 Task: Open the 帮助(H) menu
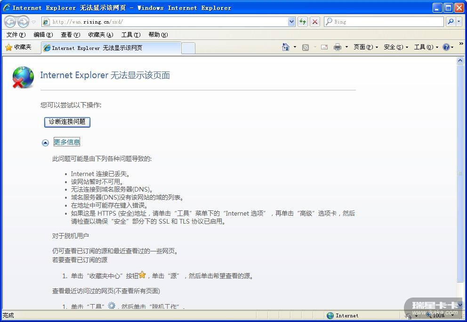[x=158, y=35]
